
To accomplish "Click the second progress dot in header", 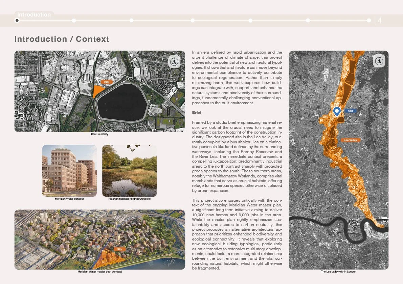I will tap(74, 21).
